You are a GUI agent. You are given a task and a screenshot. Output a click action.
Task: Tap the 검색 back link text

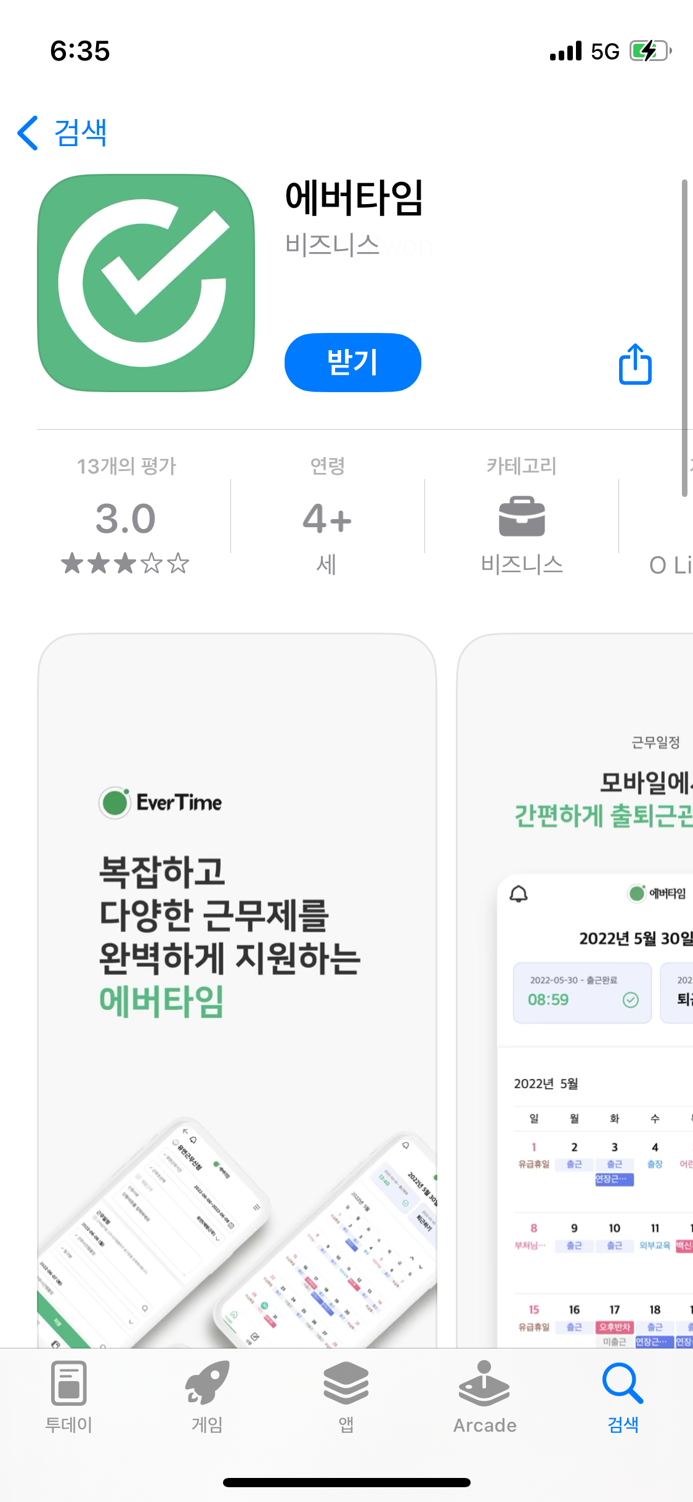(x=81, y=133)
